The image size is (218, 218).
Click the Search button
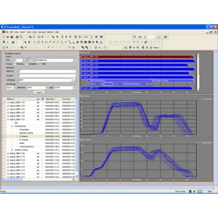tap(40, 92)
